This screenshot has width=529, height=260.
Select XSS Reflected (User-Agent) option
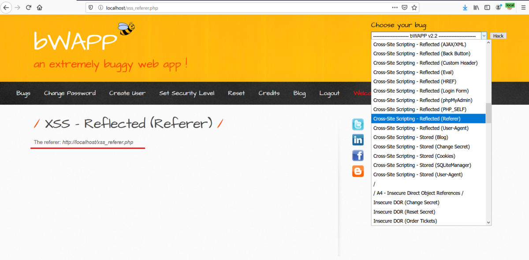point(428,128)
